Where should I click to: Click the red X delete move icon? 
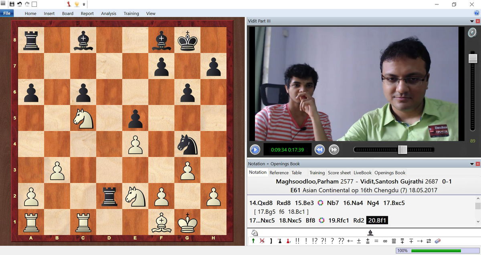(262, 241)
